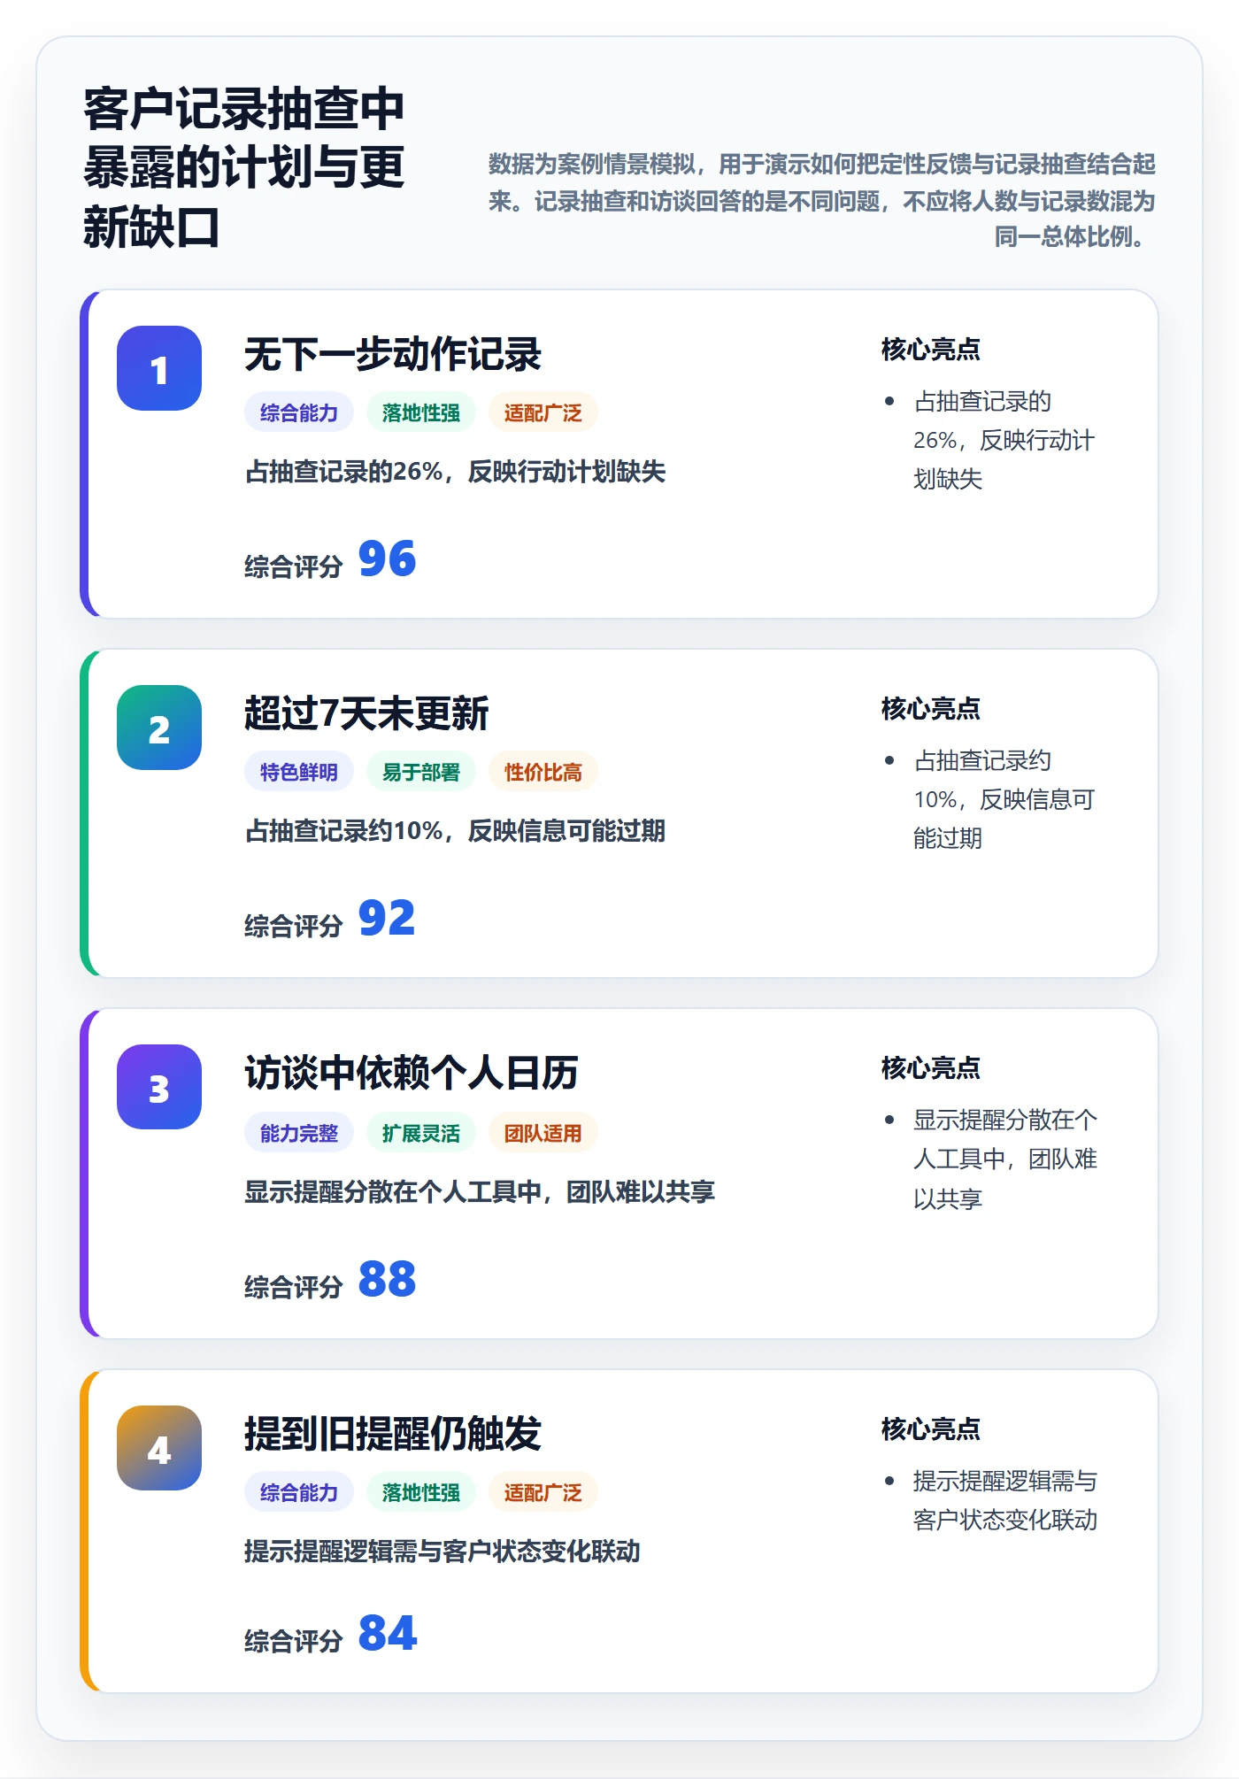The width and height of the screenshot is (1239, 1779).
Task: Select the 扩展灵活 tag
Action: pyautogui.click(x=421, y=1133)
